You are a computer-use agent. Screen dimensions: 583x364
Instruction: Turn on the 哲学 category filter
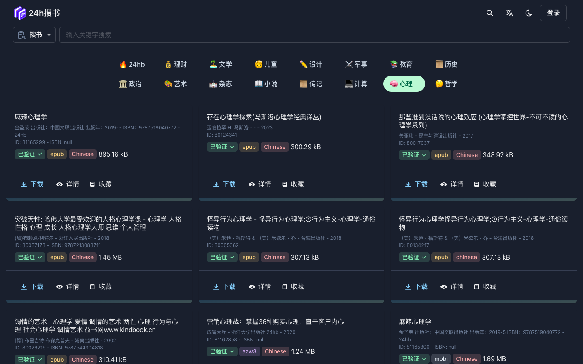click(446, 84)
